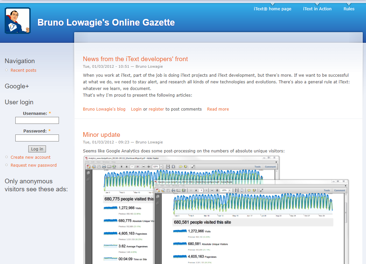Image resolution: width=366 pixels, height=264 pixels.
Task: Focus the Username input field
Action: (37, 120)
